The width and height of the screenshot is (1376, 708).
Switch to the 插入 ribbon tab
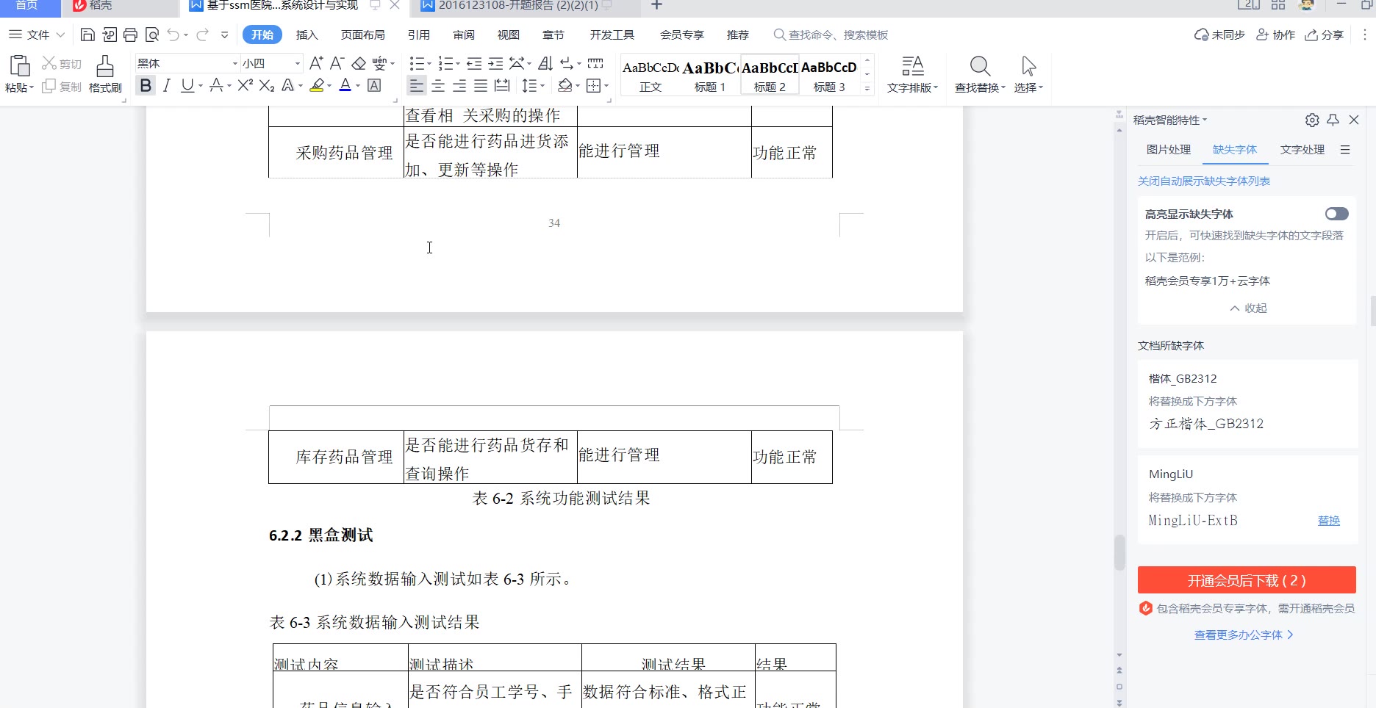tap(307, 35)
